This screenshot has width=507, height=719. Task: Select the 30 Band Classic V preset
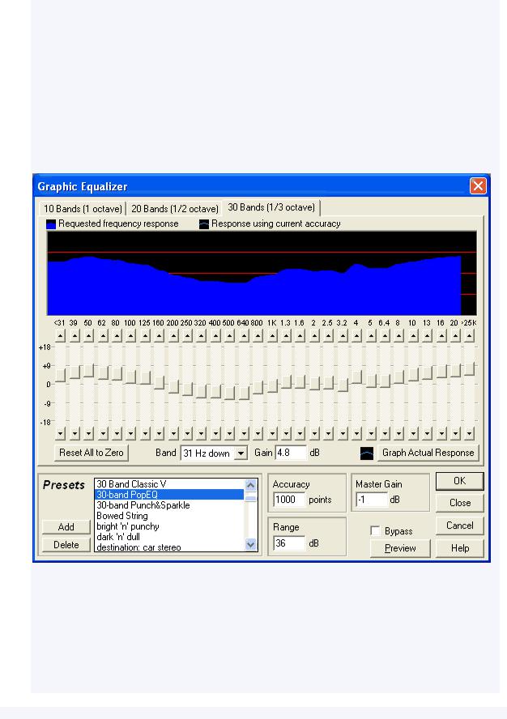[168, 483]
